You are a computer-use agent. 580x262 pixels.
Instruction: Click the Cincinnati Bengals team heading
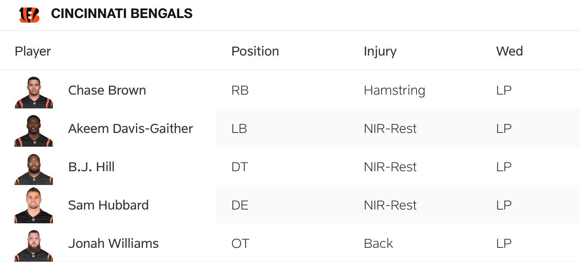[121, 14]
